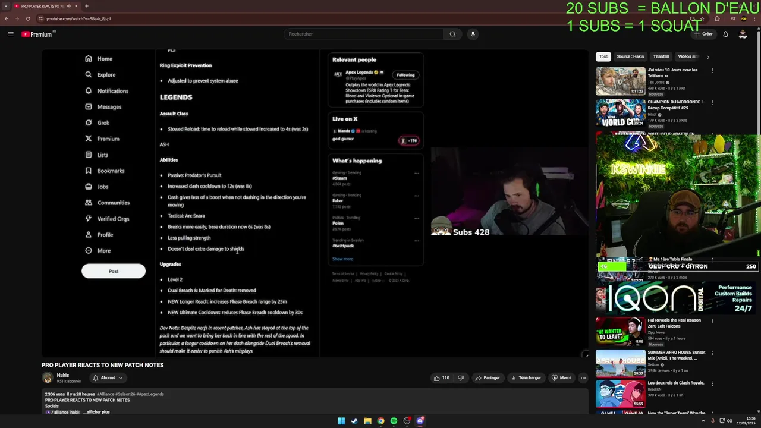Click the #Saison26 hashtag
Screen dimensions: 761x428
pos(124,394)
